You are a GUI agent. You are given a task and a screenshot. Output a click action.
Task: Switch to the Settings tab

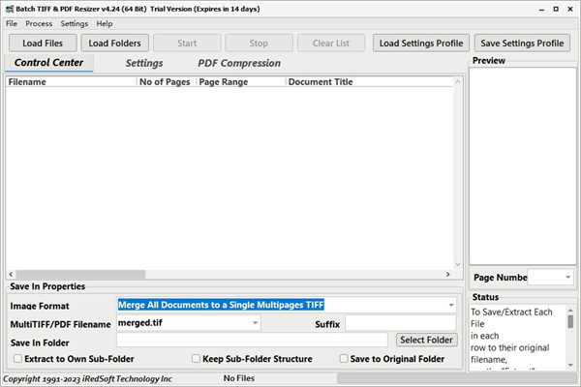tap(144, 64)
